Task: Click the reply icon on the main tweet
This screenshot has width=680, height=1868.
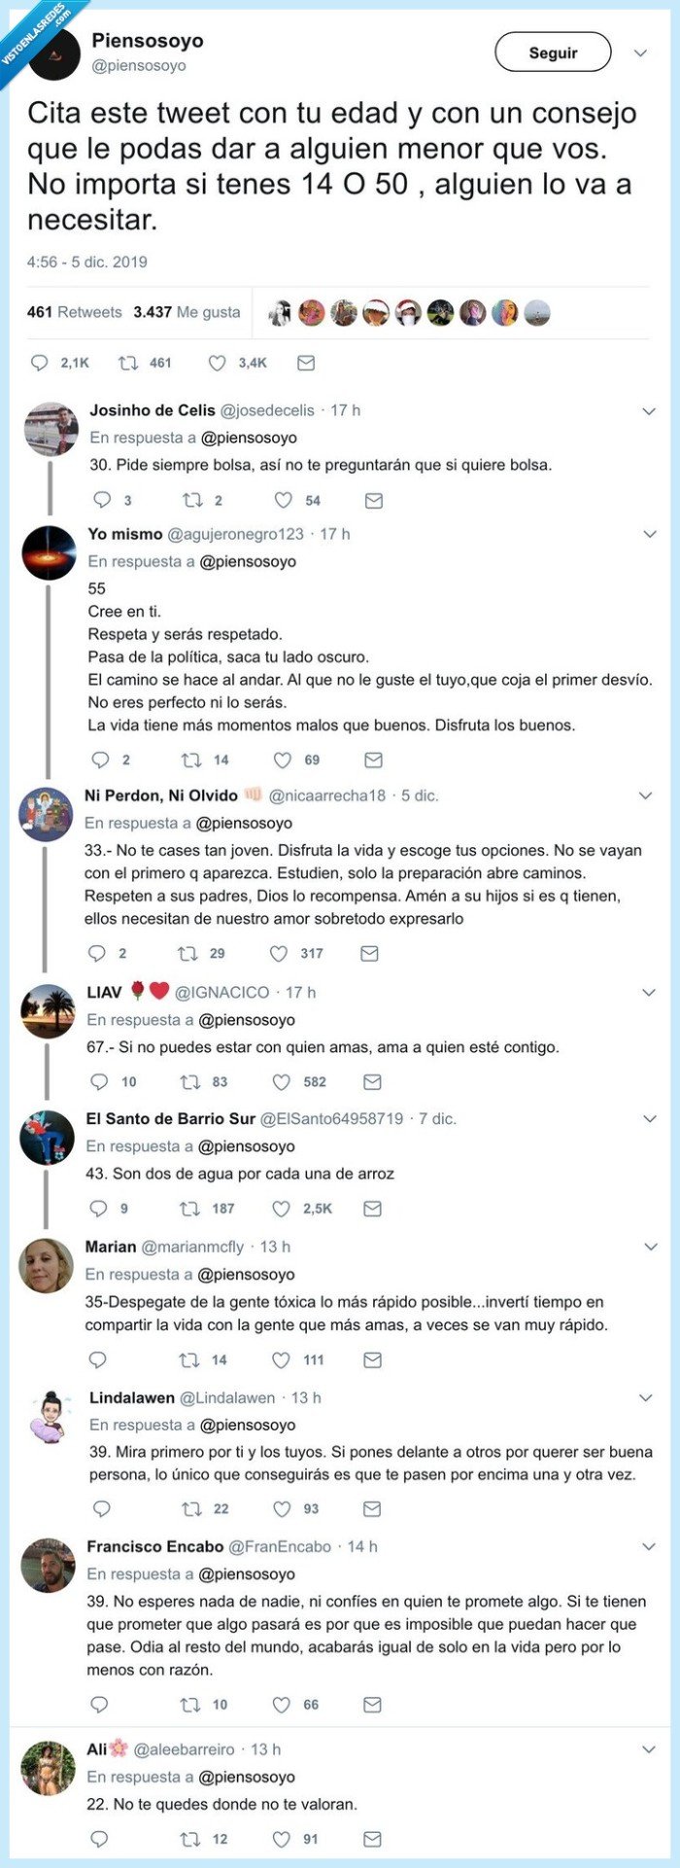Action: tap(39, 362)
